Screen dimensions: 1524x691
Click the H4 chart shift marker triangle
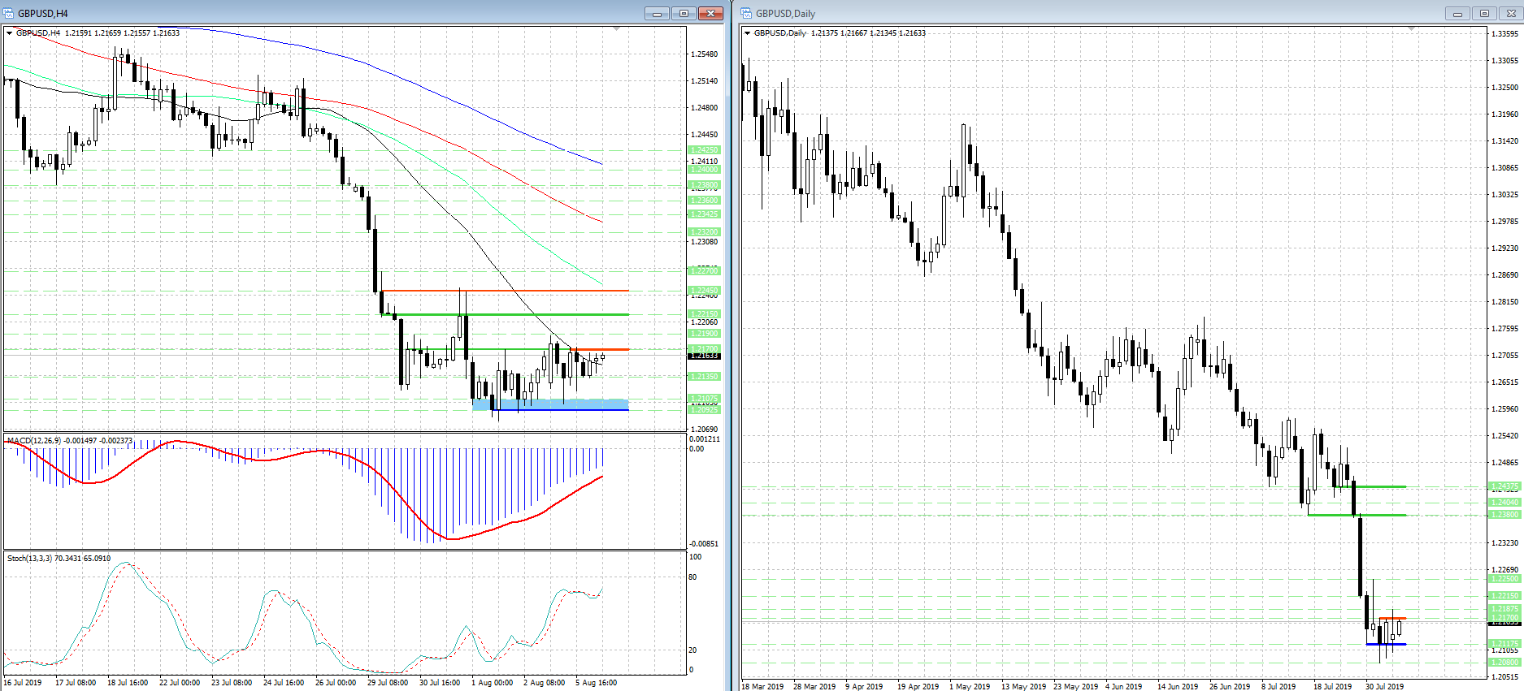tap(616, 29)
